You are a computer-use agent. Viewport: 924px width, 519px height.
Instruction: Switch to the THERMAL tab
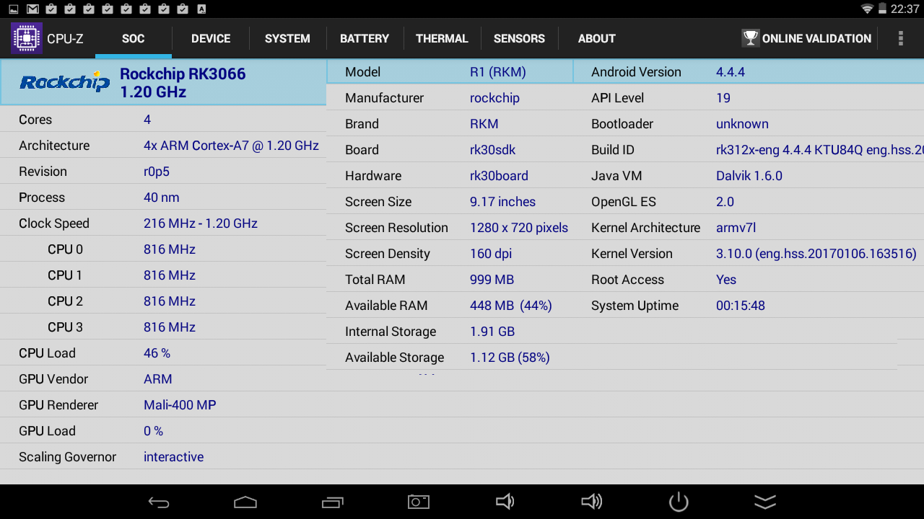click(442, 39)
